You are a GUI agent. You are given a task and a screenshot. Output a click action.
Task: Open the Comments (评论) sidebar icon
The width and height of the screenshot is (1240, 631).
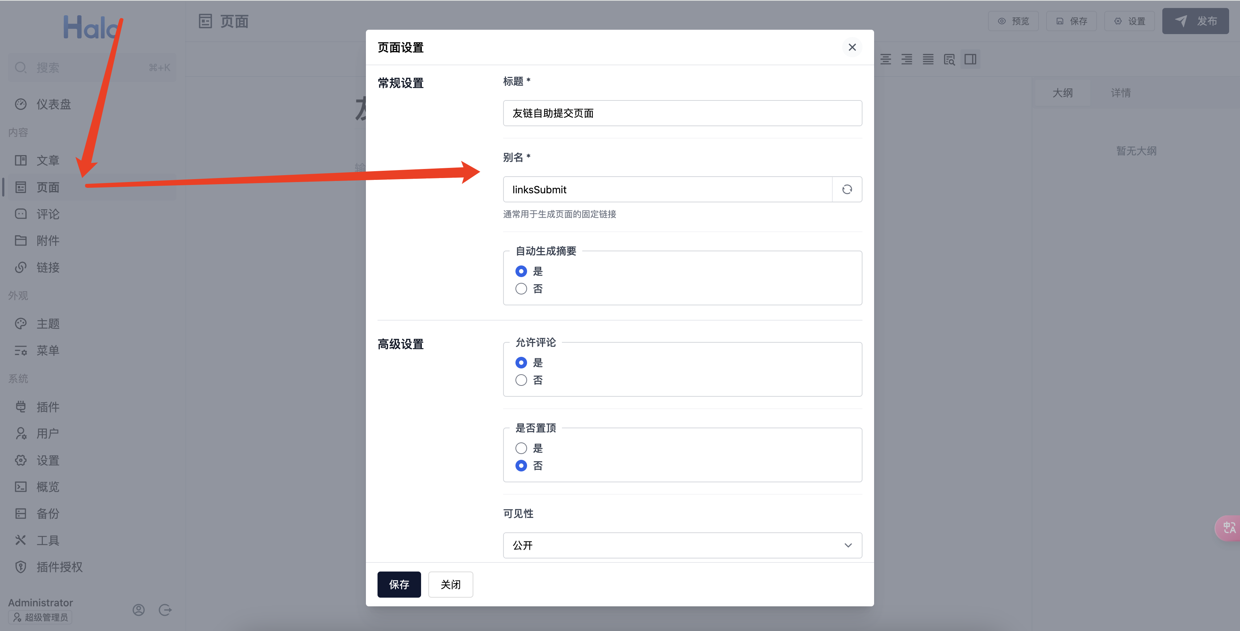21,214
